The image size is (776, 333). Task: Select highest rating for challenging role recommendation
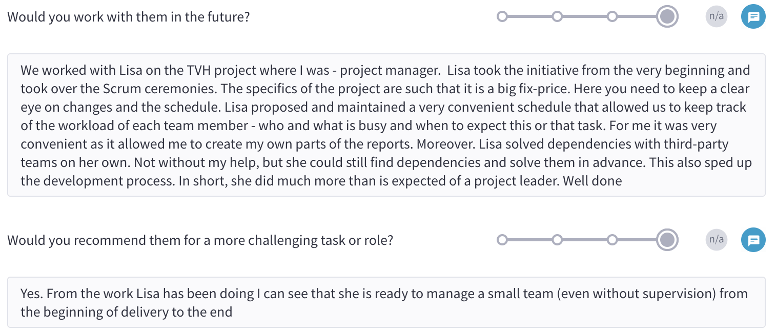click(x=667, y=240)
